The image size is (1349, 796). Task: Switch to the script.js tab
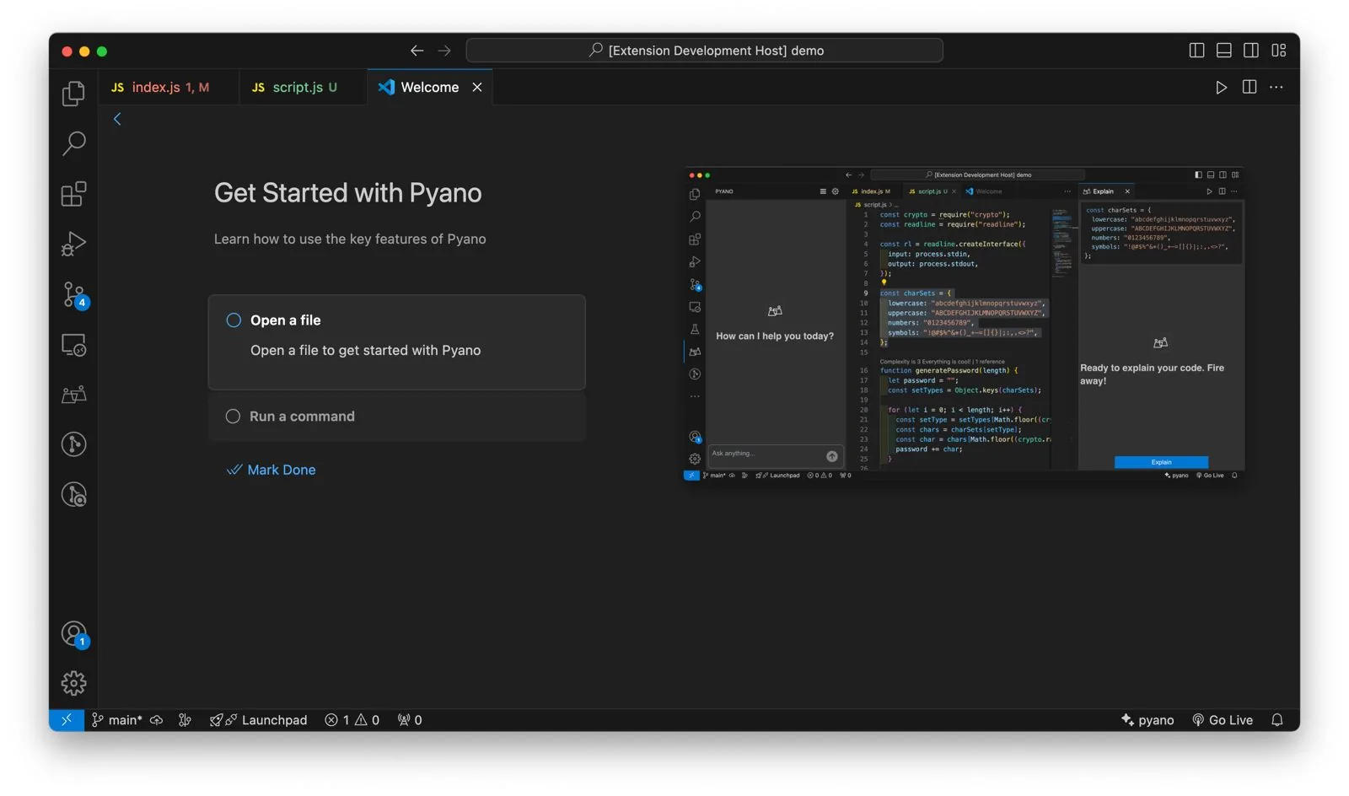[x=304, y=87]
